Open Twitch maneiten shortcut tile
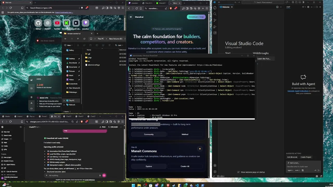The height and width of the screenshot is (187, 333). coord(85,23)
